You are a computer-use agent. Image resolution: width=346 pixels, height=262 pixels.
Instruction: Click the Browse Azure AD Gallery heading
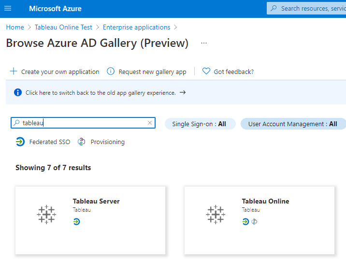(x=97, y=43)
